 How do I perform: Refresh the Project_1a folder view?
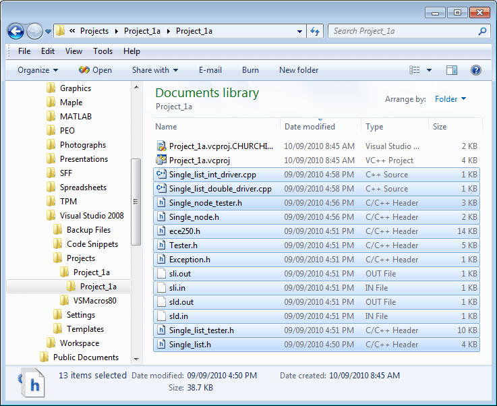click(315, 31)
